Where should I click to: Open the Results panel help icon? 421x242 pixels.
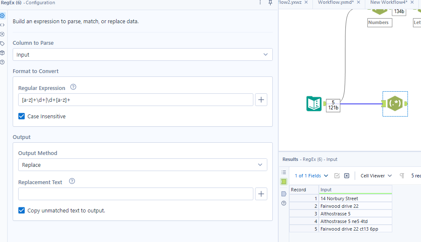point(284,203)
